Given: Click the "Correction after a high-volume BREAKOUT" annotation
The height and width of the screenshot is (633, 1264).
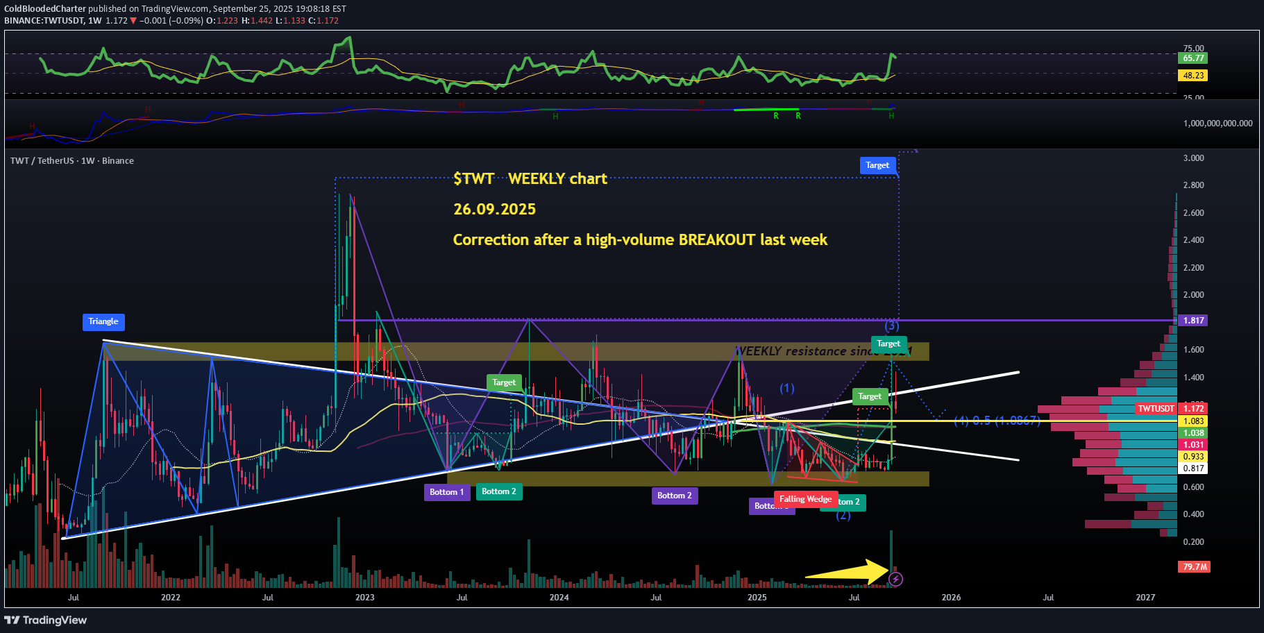Looking at the screenshot, I should pyautogui.click(x=640, y=240).
